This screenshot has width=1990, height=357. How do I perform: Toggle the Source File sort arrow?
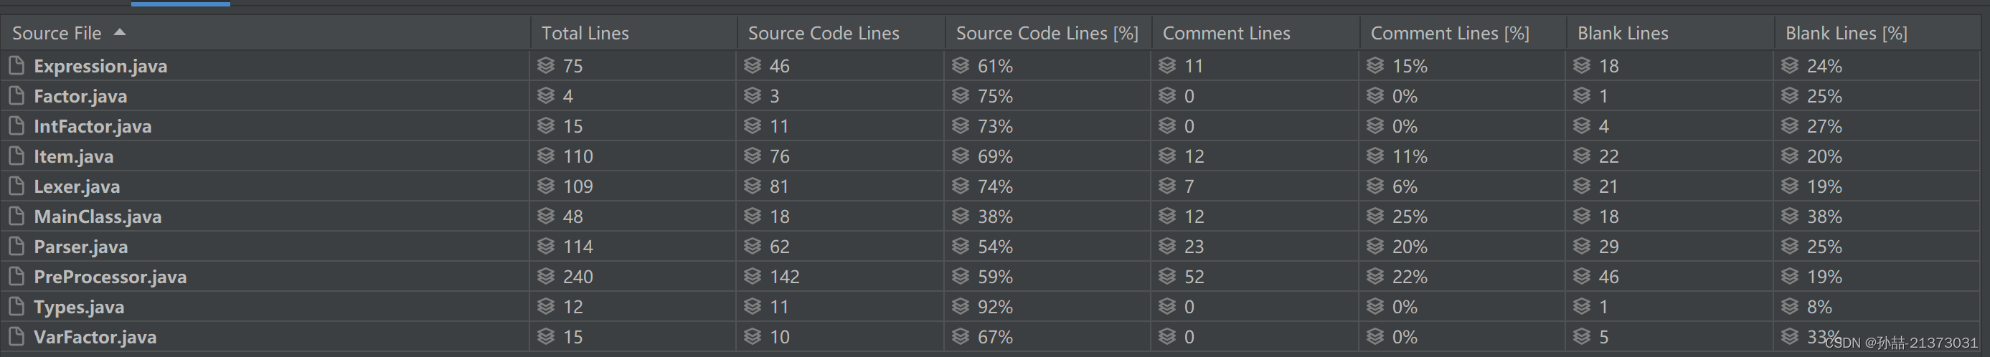click(120, 32)
